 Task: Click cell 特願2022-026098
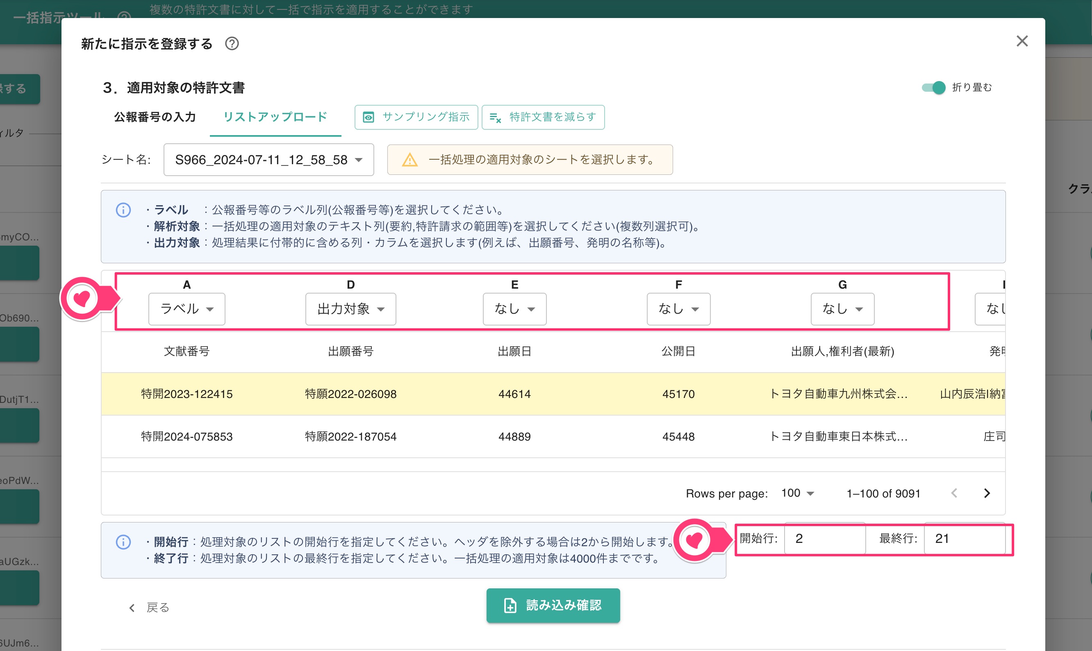(x=350, y=394)
